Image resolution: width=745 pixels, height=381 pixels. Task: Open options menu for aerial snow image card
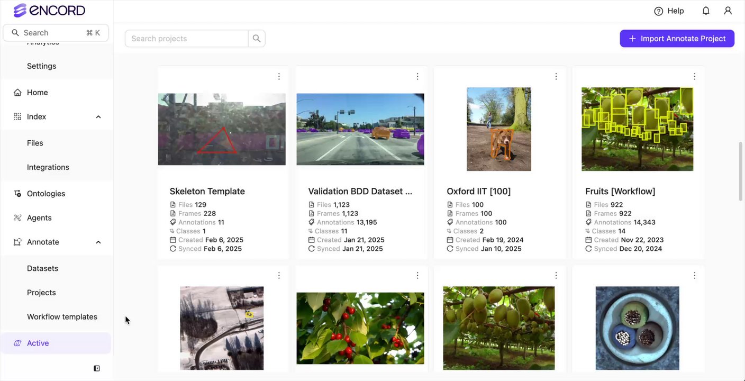(x=279, y=275)
